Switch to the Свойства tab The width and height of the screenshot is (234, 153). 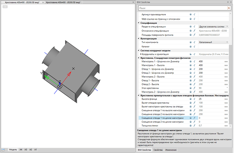(158, 150)
